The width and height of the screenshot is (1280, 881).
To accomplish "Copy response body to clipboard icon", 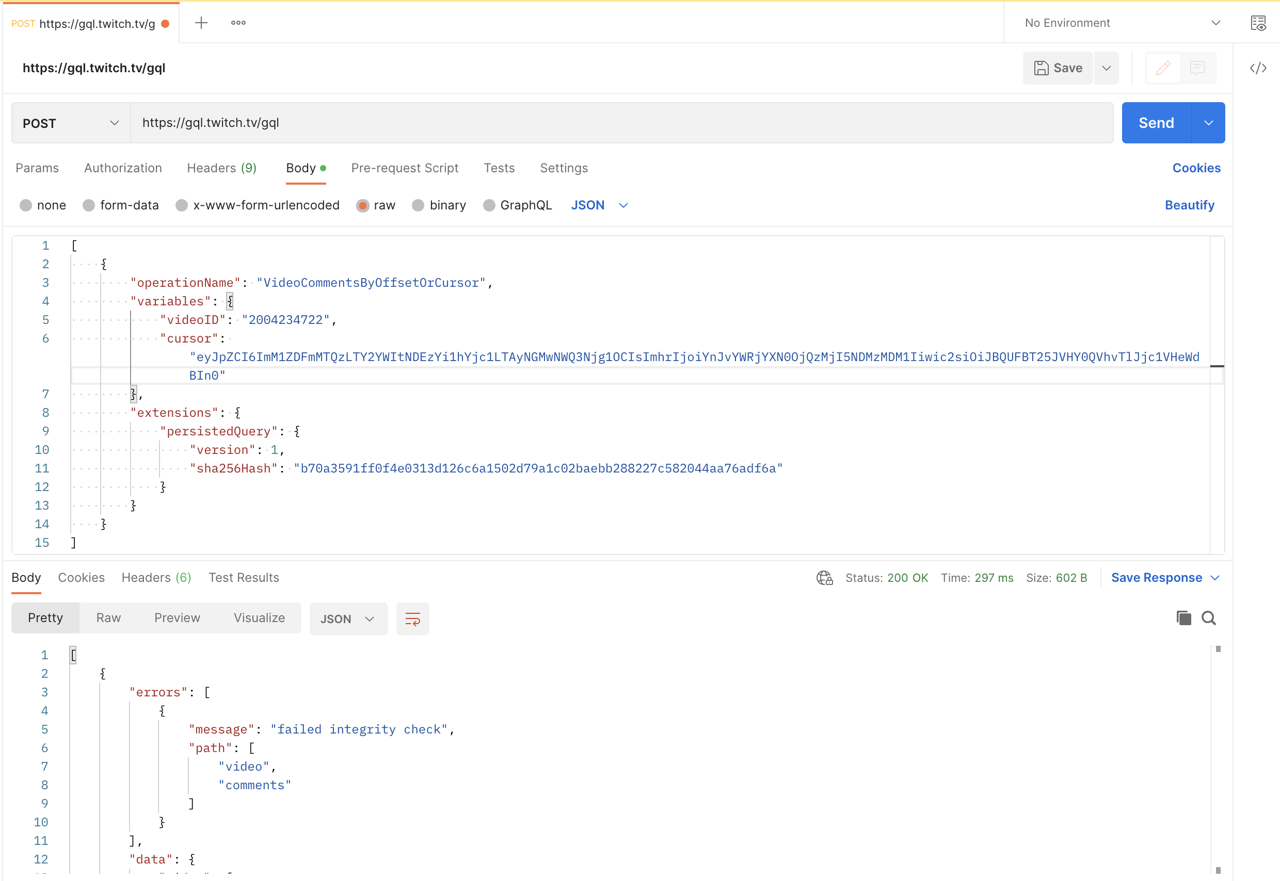I will pyautogui.click(x=1183, y=618).
